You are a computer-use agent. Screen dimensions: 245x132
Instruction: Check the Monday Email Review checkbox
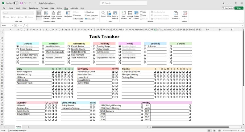click(x=18, y=49)
